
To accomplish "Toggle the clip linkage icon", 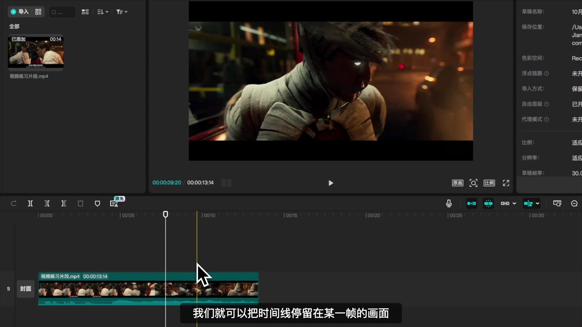I will 505,203.
